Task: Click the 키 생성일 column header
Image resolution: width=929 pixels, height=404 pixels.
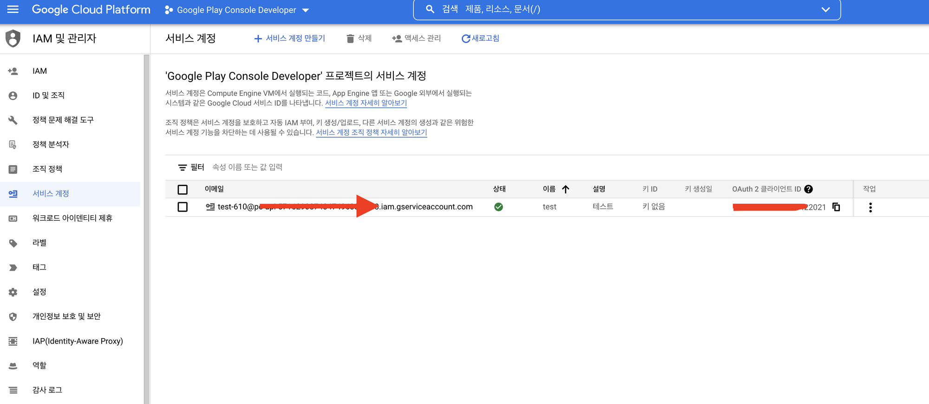Action: 698,189
